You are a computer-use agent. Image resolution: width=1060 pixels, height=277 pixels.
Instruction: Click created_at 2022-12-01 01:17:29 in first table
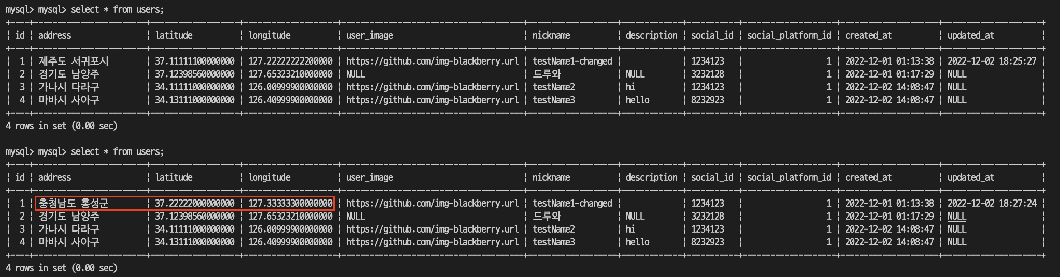(889, 74)
